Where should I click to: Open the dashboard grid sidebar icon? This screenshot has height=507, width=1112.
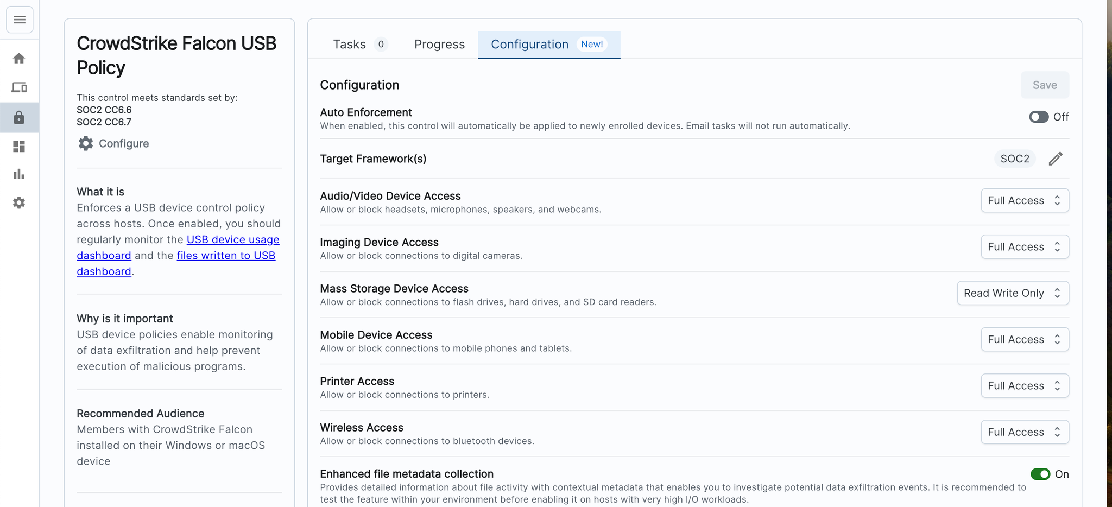pos(19,147)
